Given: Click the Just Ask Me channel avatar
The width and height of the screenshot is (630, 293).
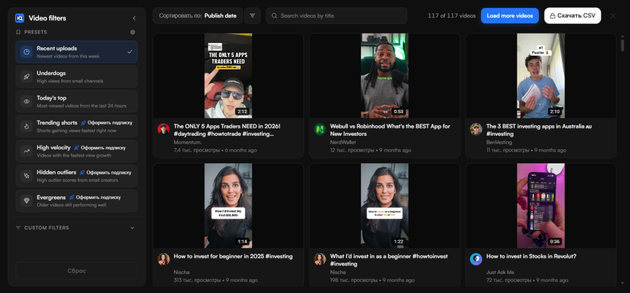Looking at the screenshot, I should coord(476,259).
